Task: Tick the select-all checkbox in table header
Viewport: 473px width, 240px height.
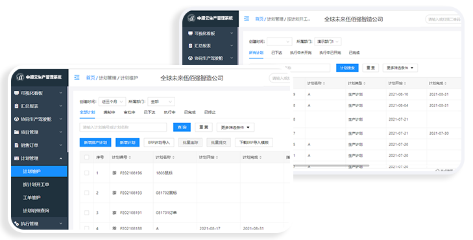Action: point(86,157)
